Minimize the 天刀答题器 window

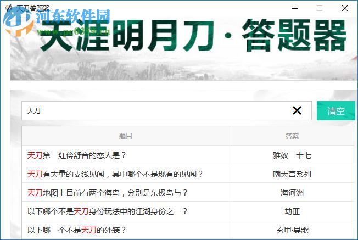(x=295, y=8)
